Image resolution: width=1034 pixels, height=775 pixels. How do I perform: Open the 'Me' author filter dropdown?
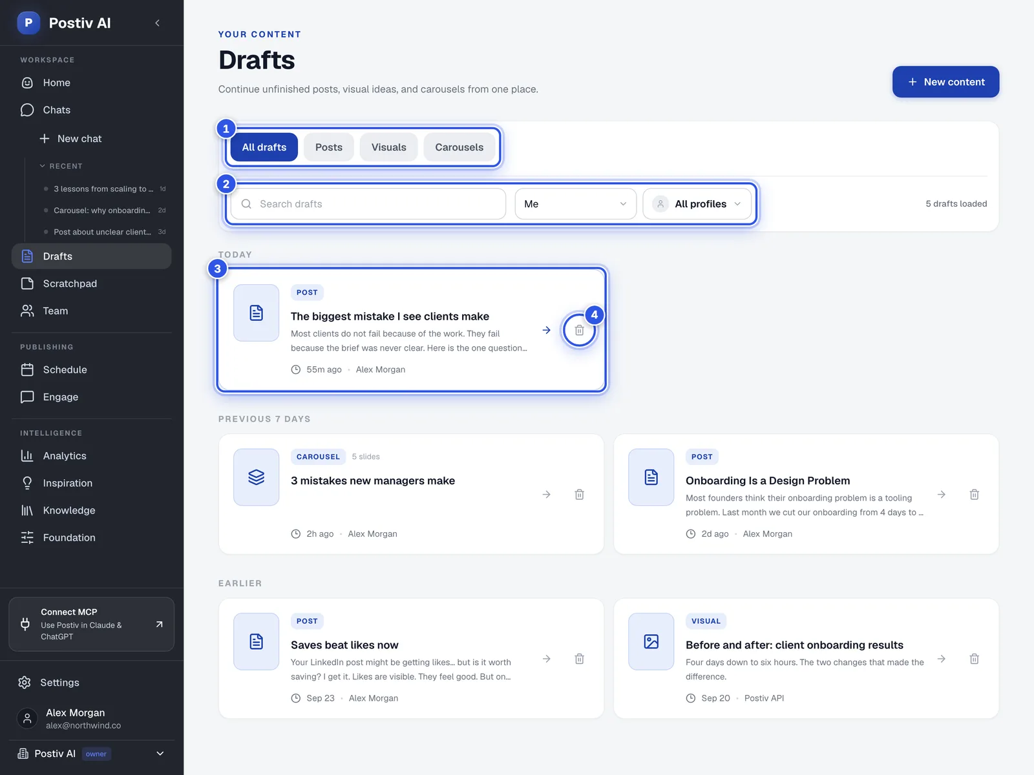point(576,204)
